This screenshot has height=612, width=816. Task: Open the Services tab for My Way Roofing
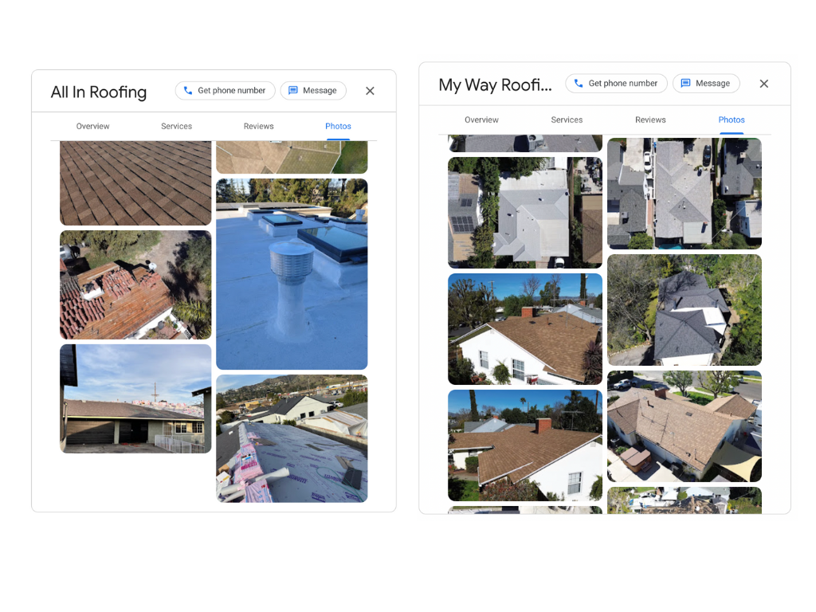pyautogui.click(x=567, y=120)
